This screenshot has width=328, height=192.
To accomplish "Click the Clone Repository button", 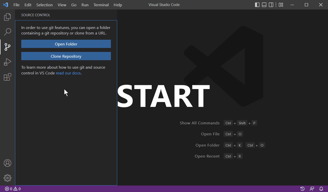I will (x=66, y=56).
